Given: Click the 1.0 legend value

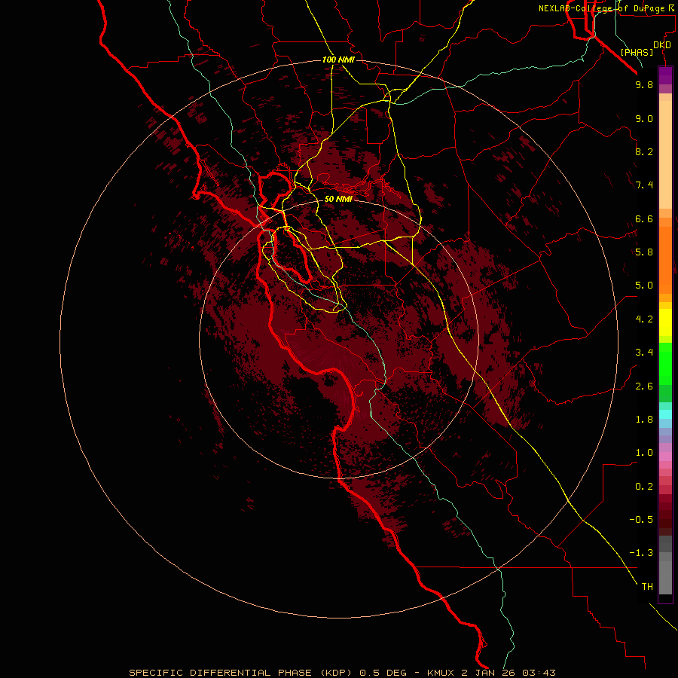Looking at the screenshot, I should 644,453.
